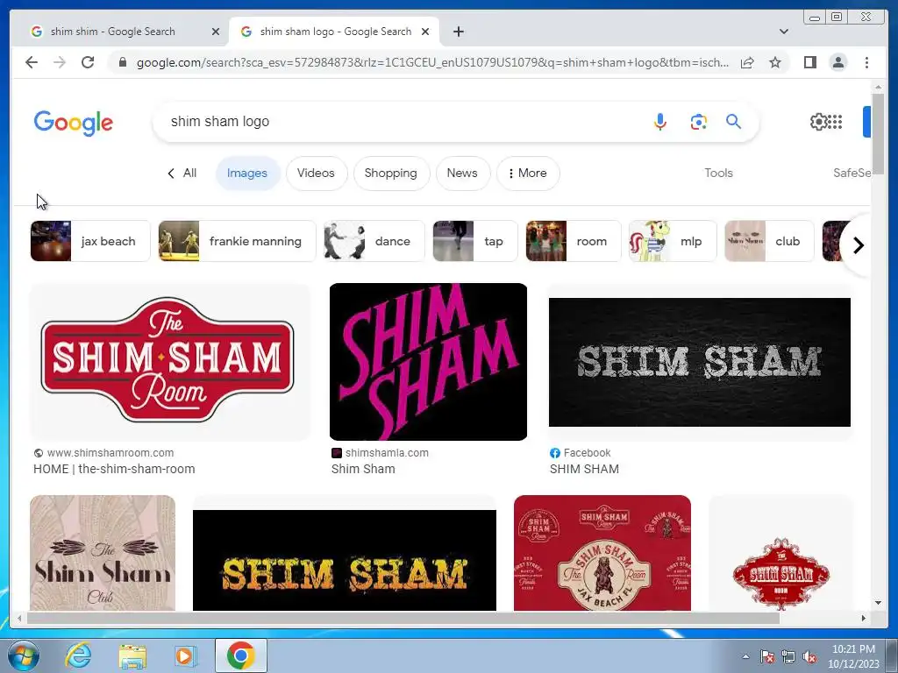Filter images by 'tap' chip
Viewport: 898px width, 673px height.
[474, 241]
